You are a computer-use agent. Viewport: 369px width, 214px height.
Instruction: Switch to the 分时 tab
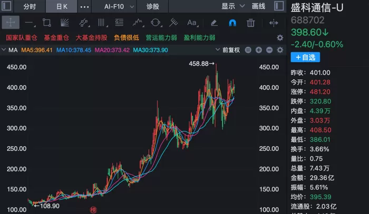[30, 6]
